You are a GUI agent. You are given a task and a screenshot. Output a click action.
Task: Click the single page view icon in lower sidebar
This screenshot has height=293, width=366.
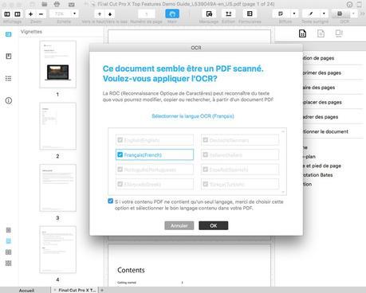[x=9, y=230]
